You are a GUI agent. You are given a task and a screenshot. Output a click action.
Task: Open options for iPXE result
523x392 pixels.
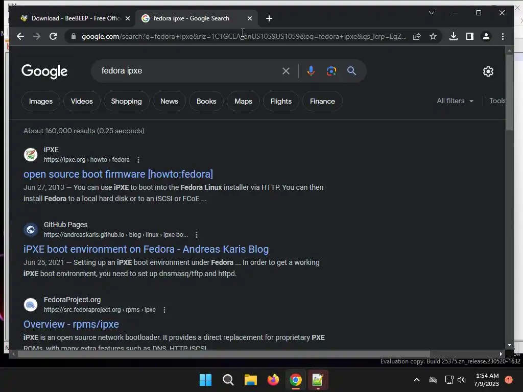[x=138, y=160]
